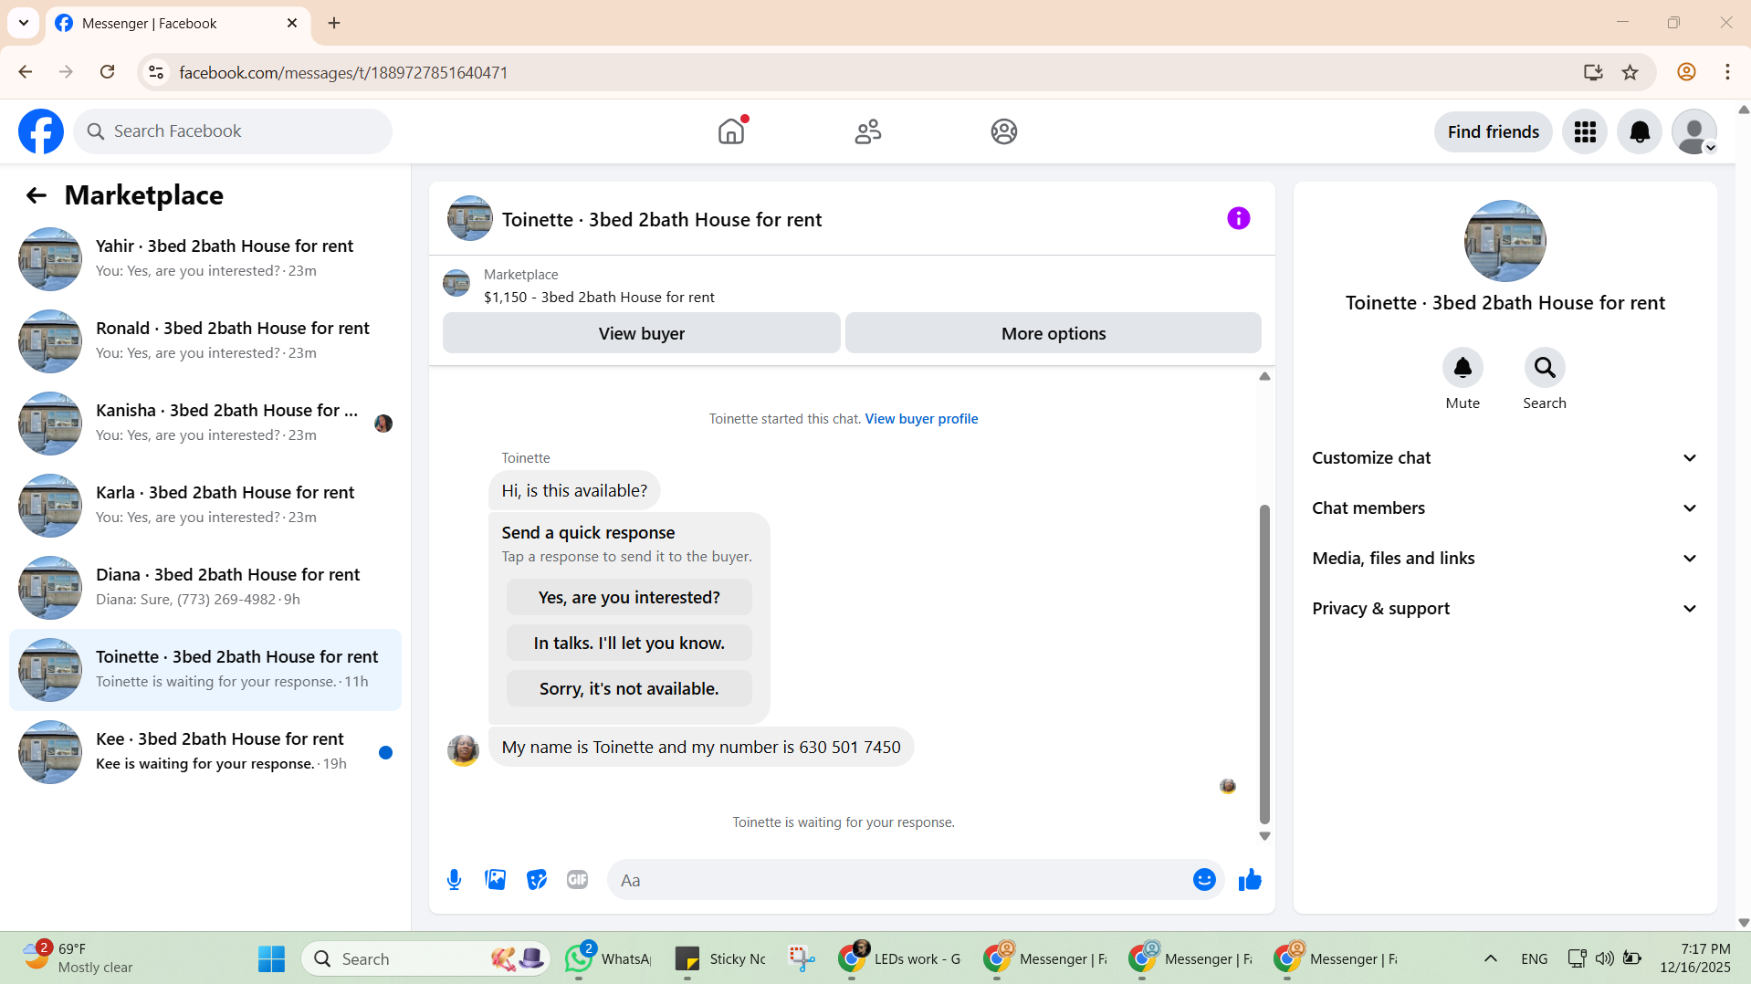1751x984 pixels.
Task: Open the Groups icon in top navigation
Action: tap(1004, 131)
